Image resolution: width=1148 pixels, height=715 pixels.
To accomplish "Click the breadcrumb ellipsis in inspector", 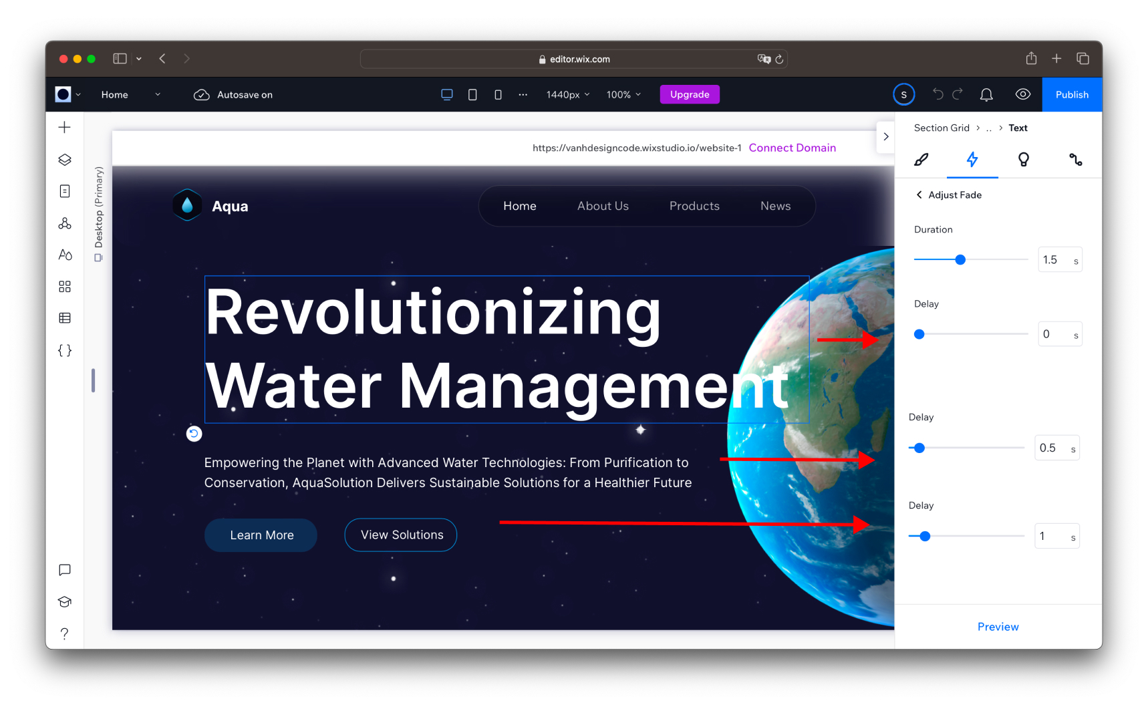I will 989,128.
